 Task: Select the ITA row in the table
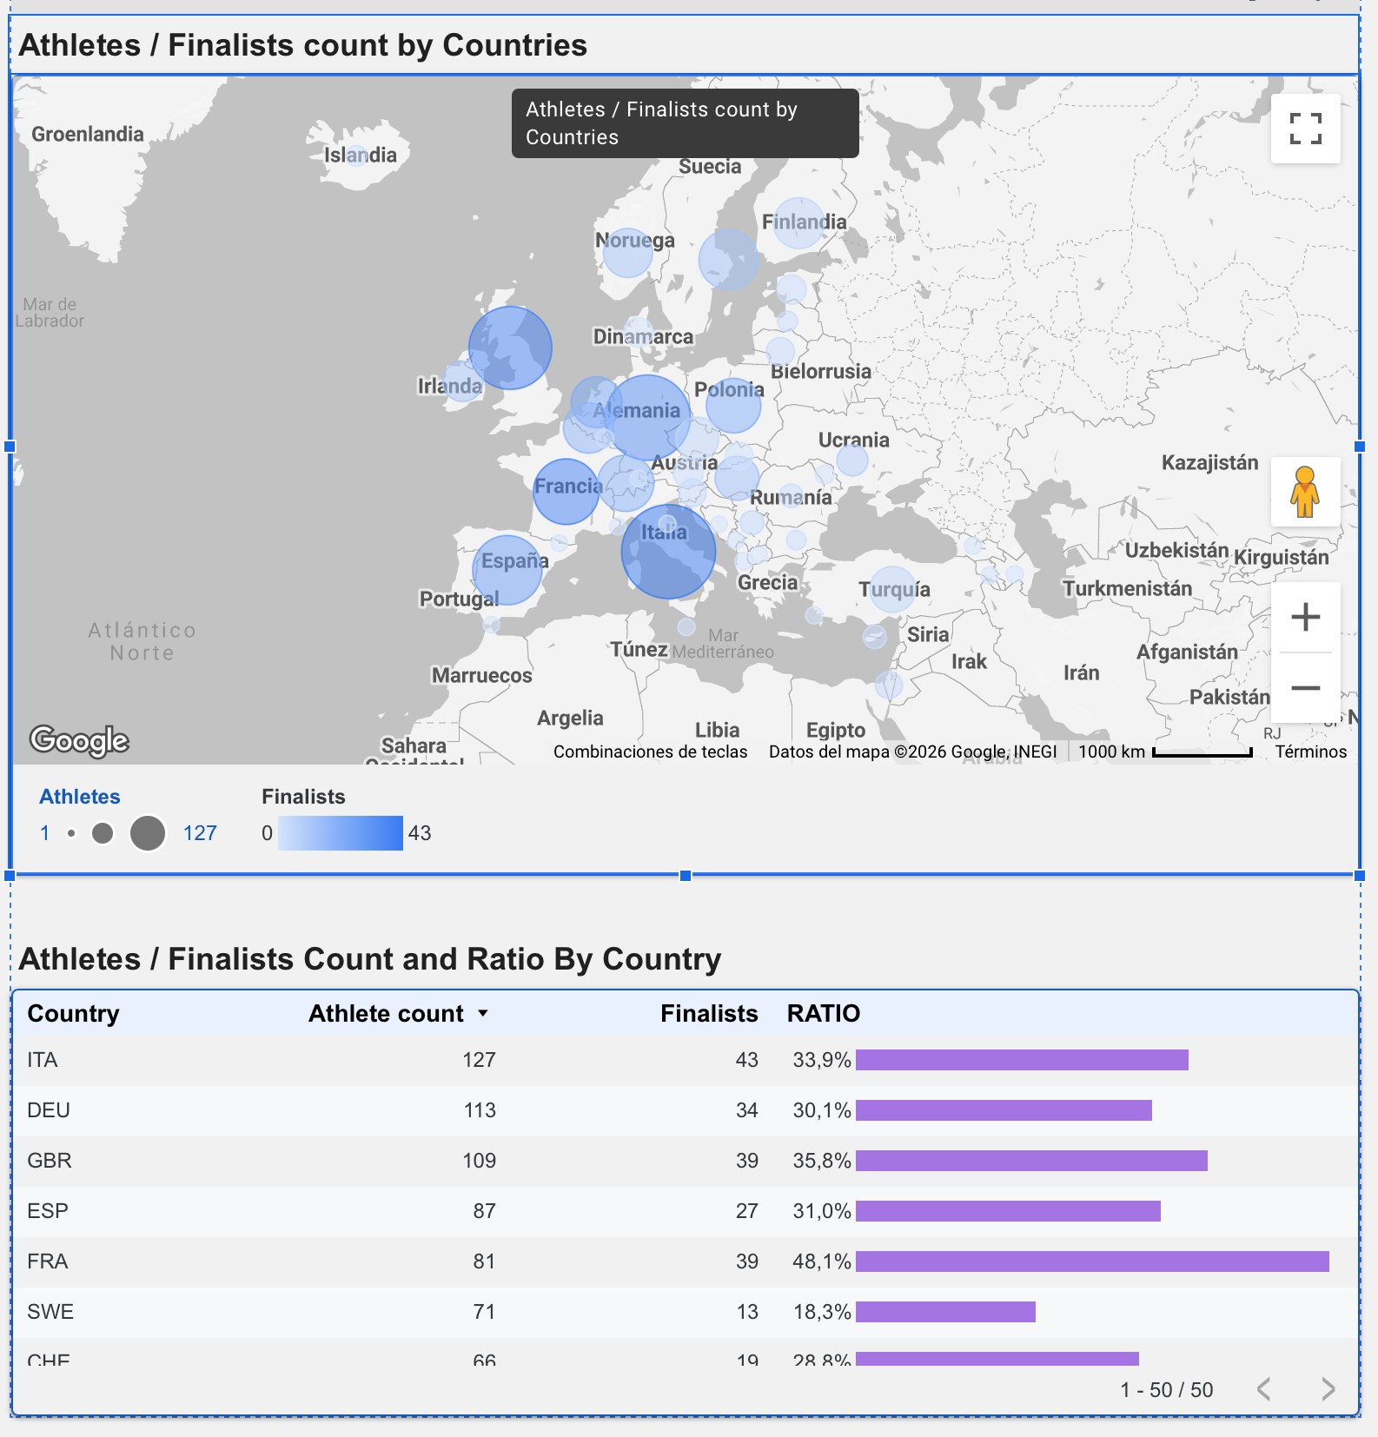[x=686, y=1060]
